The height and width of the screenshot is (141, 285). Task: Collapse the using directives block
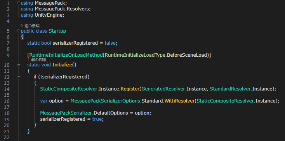pos(19,3)
